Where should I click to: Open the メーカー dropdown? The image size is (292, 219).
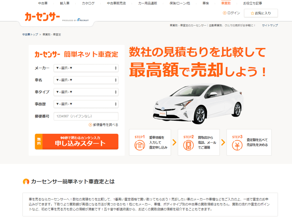[x=86, y=68]
